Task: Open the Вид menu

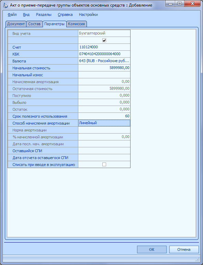Action: [26, 14]
